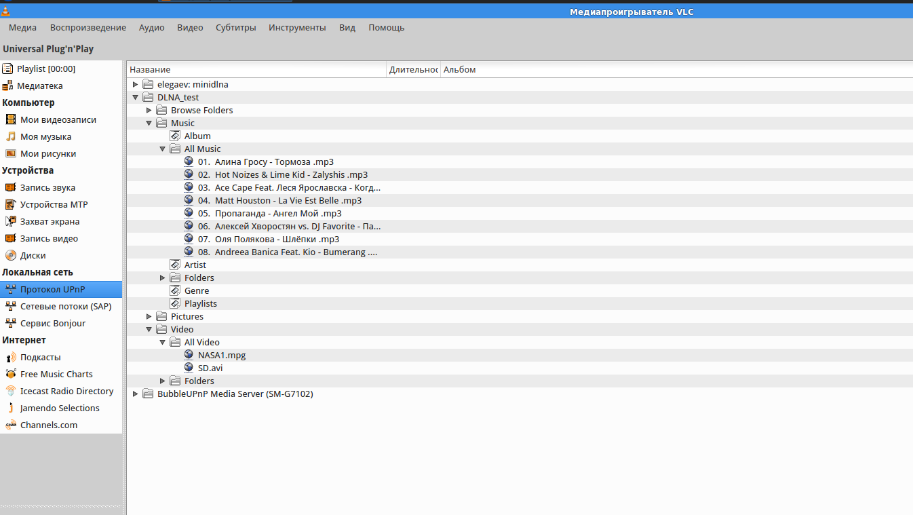913x515 pixels.
Task: Open the Аудио menu
Action: click(152, 28)
